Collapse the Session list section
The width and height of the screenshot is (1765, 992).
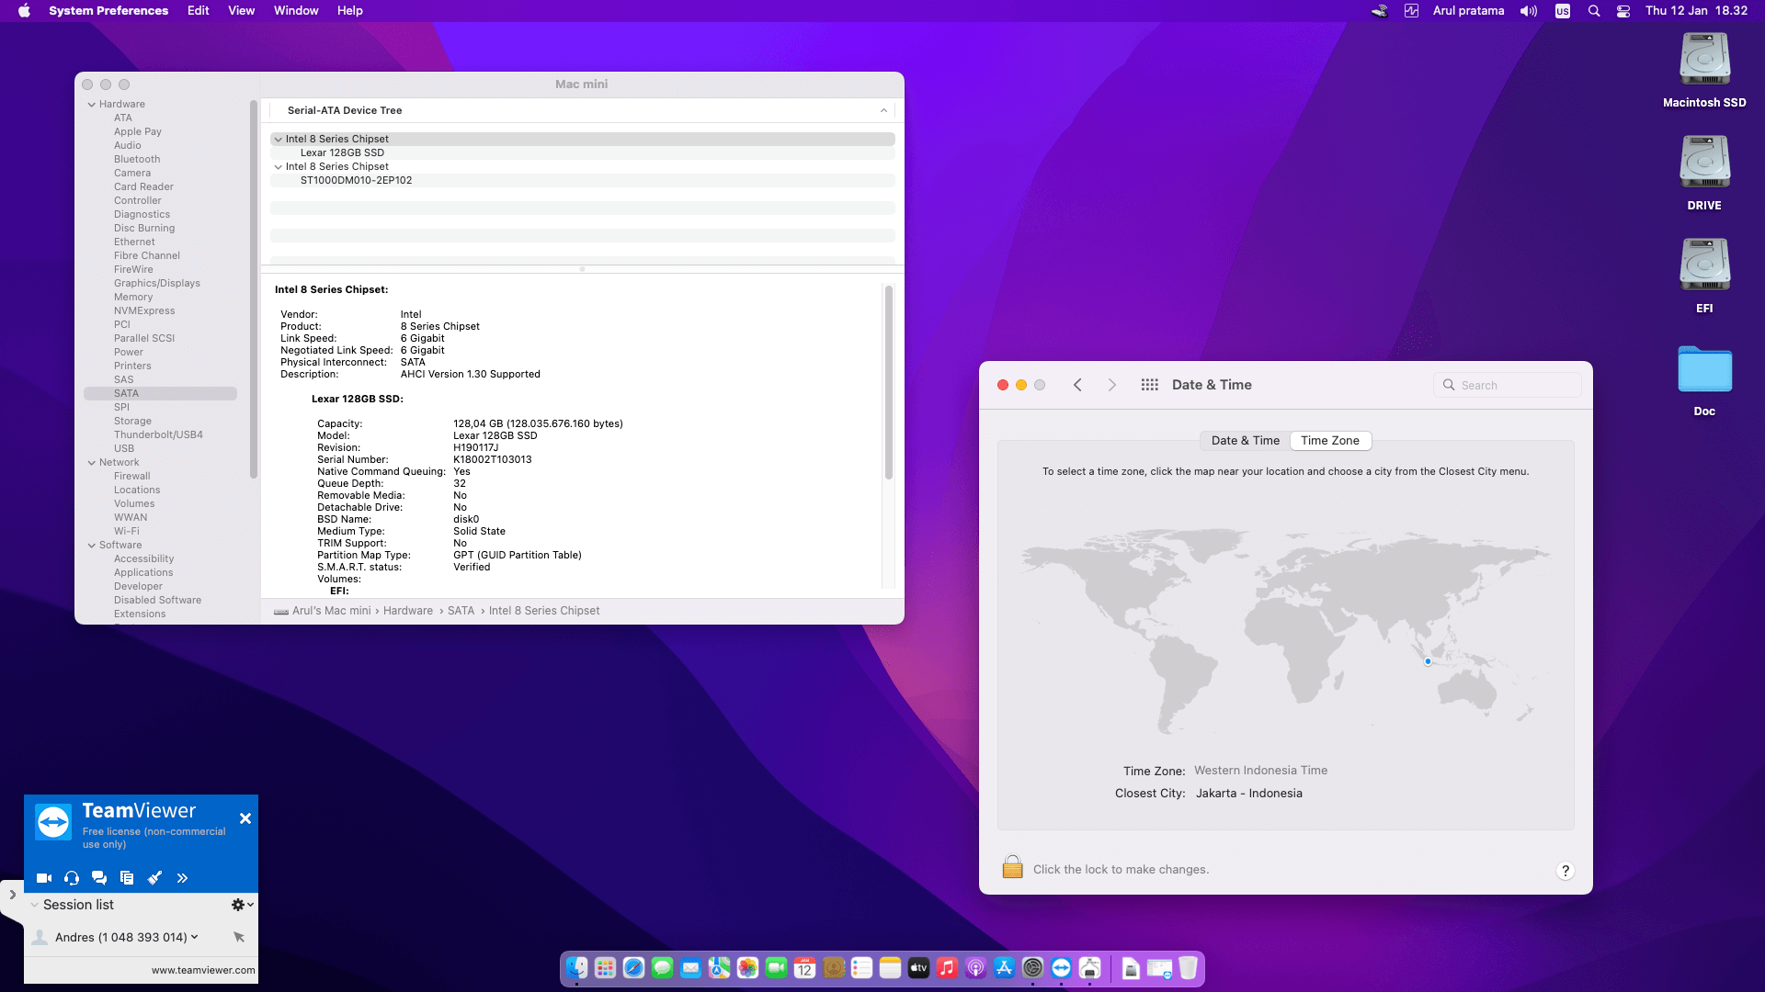pos(35,905)
